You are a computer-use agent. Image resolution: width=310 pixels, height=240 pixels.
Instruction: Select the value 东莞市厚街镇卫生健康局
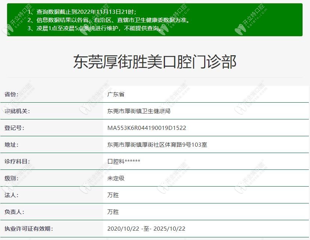point(139,111)
